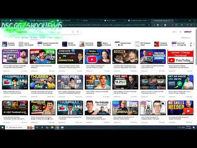The width and height of the screenshot is (197, 148).
Task: Open The $100,000 Thumbnail video
Action: (98, 108)
